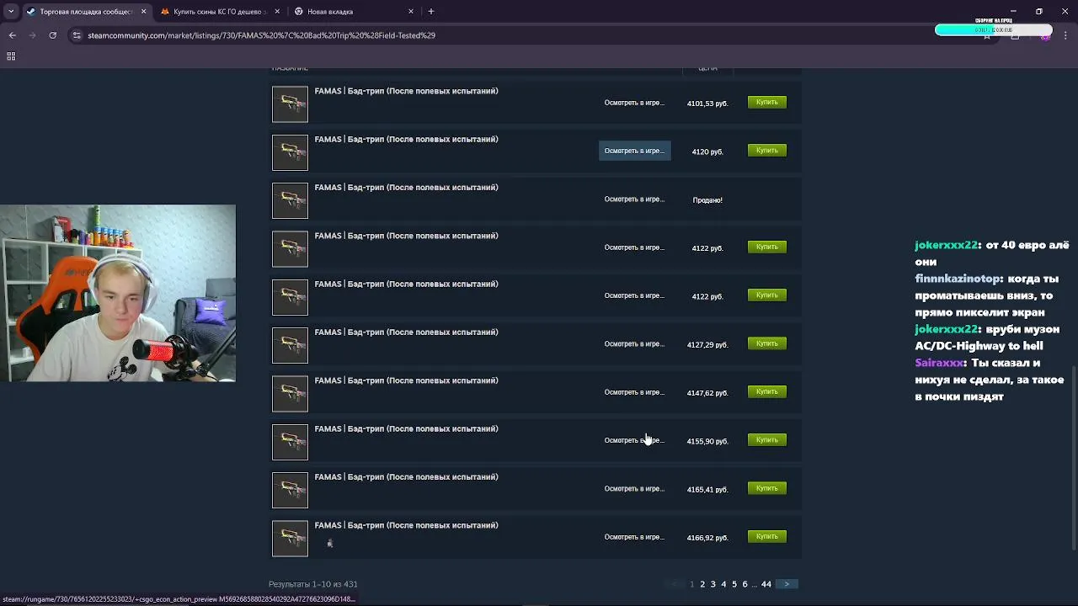The width and height of the screenshot is (1078, 606).
Task: Go to results page 3
Action: point(712,584)
